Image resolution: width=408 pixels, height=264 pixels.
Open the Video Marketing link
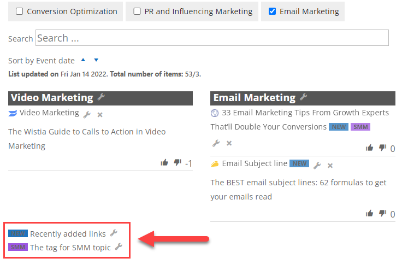pos(49,113)
